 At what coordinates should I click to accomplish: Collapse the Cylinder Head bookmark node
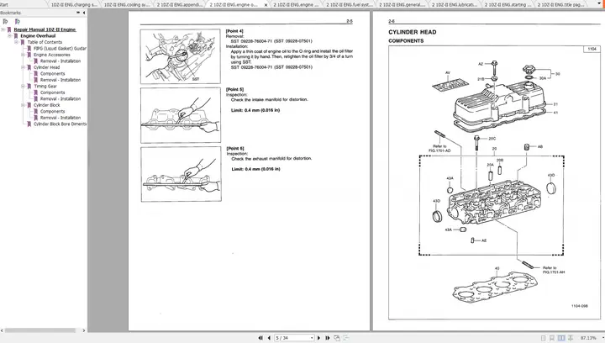(x=23, y=67)
